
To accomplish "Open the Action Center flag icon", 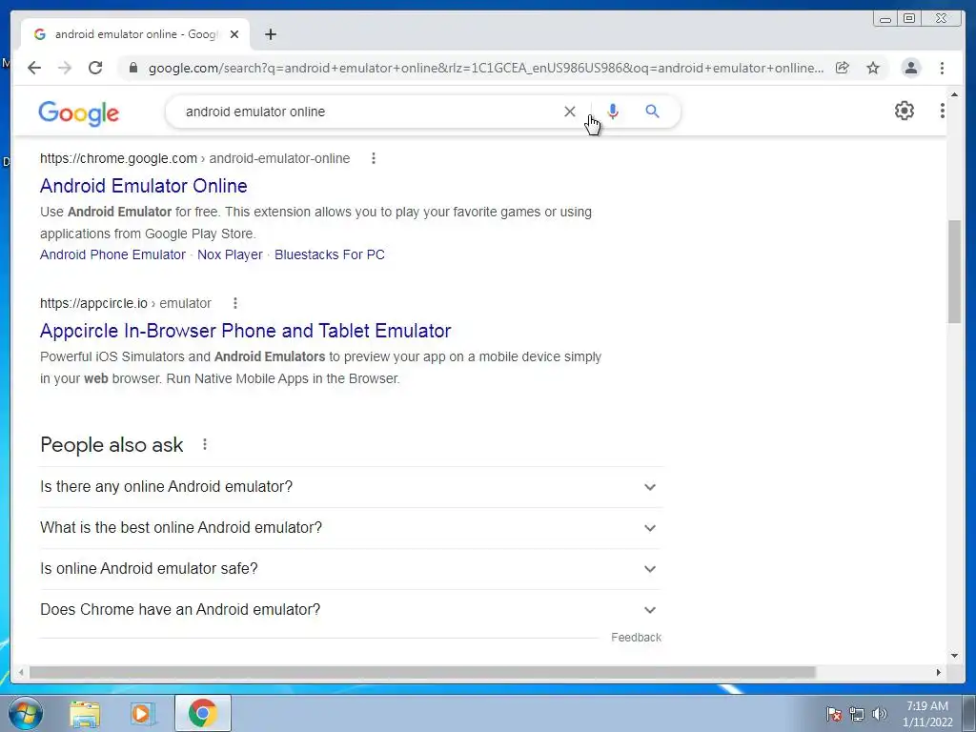I will coord(834,714).
